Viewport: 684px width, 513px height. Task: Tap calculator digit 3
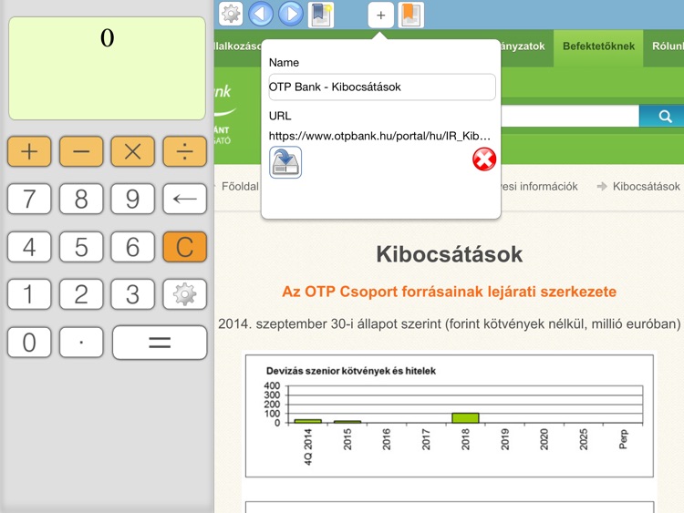click(132, 294)
